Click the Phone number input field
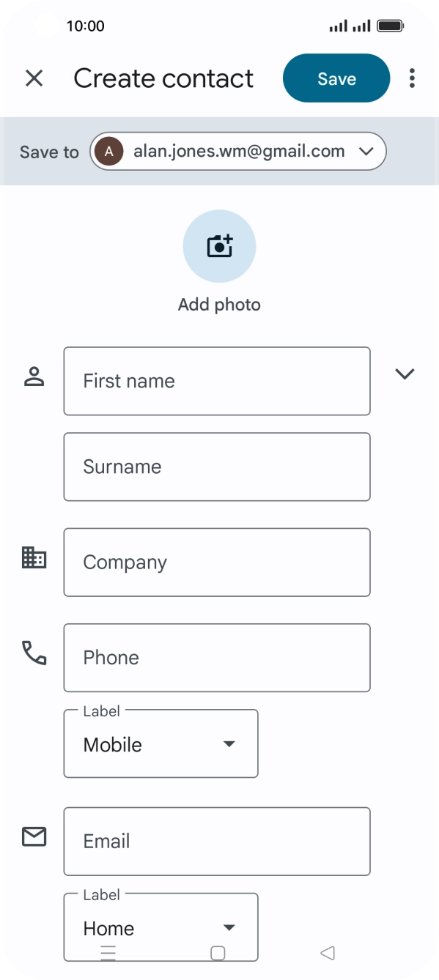 click(217, 657)
